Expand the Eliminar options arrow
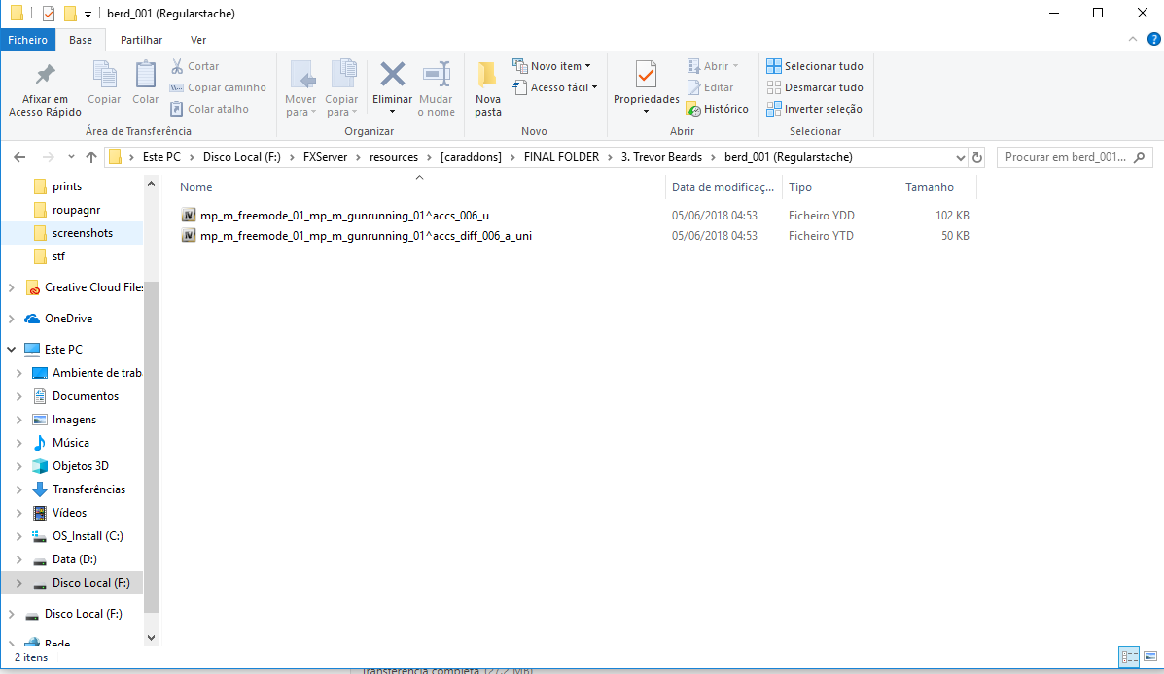This screenshot has width=1164, height=674. coord(392,112)
